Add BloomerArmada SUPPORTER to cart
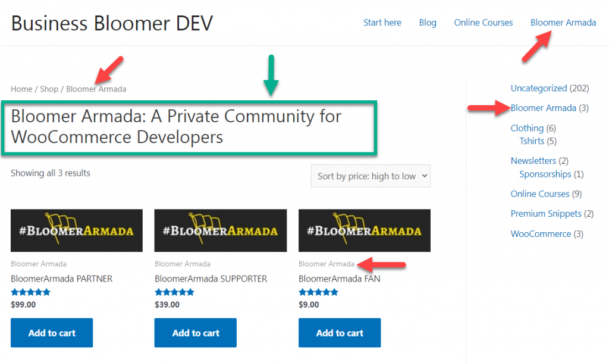This screenshot has width=609, height=364. pyautogui.click(x=195, y=333)
